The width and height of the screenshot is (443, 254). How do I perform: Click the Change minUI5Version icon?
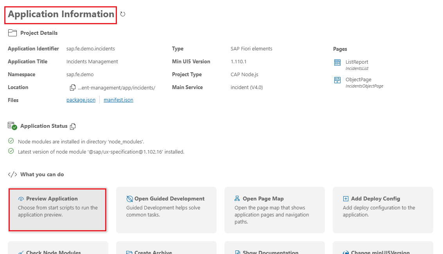(x=346, y=252)
